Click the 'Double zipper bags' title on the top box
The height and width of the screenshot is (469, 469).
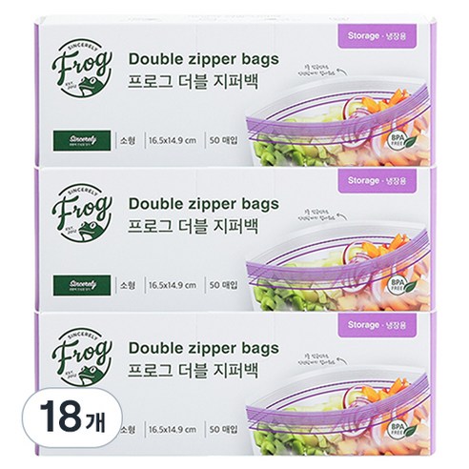(203, 60)
